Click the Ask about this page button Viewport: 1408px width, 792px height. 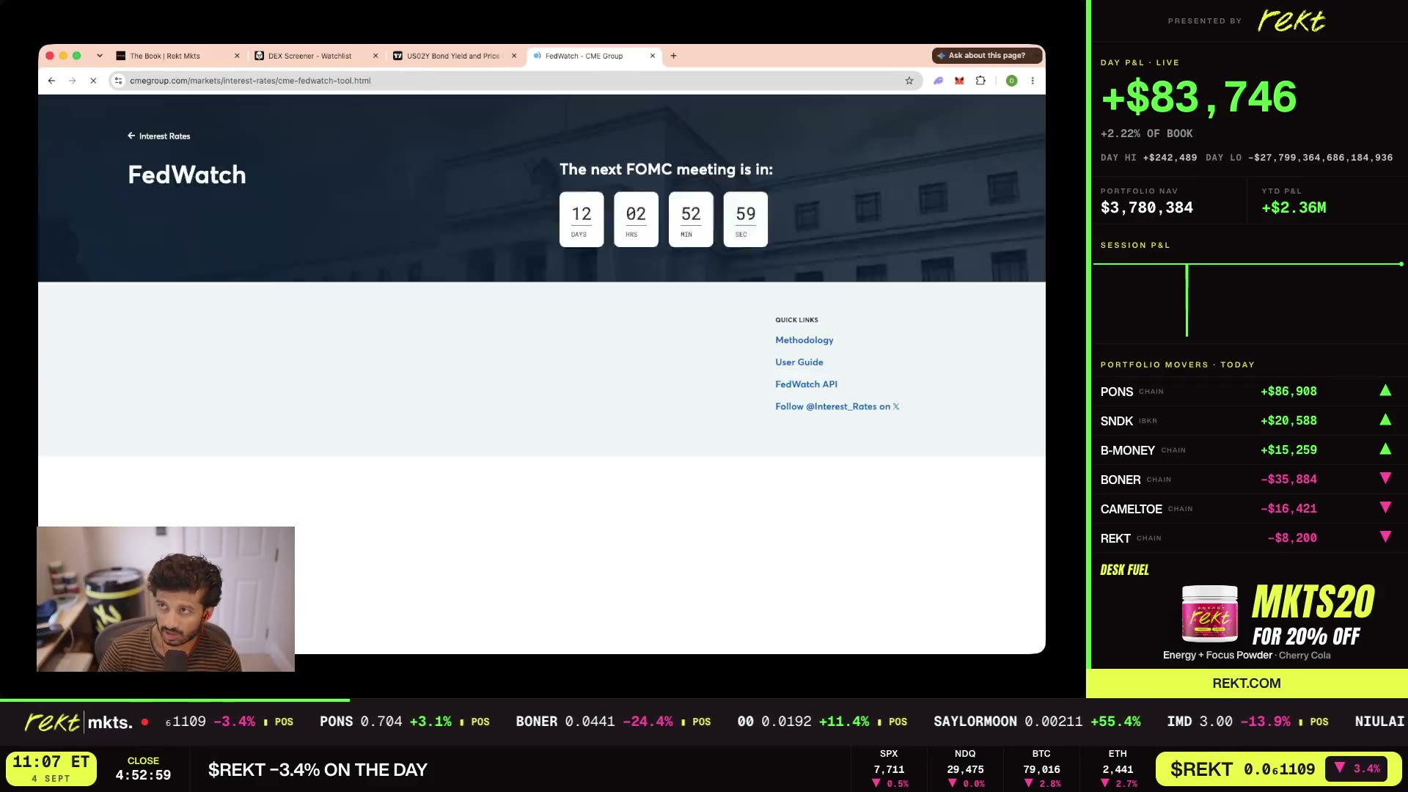click(986, 56)
